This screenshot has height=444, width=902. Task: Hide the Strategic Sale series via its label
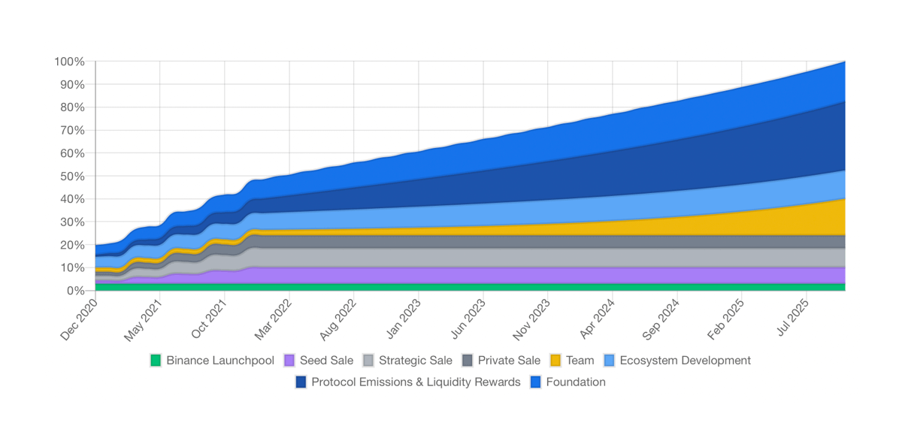point(416,361)
